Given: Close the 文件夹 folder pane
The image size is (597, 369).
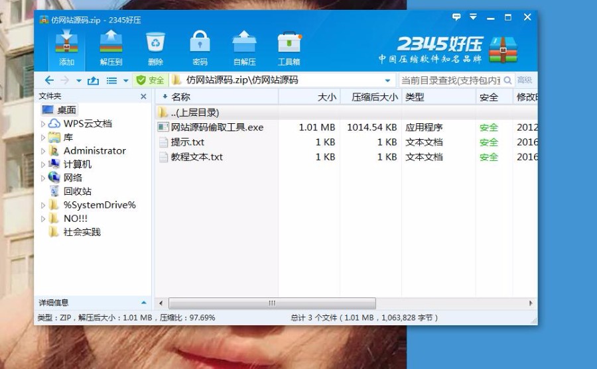Looking at the screenshot, I should click(x=143, y=97).
